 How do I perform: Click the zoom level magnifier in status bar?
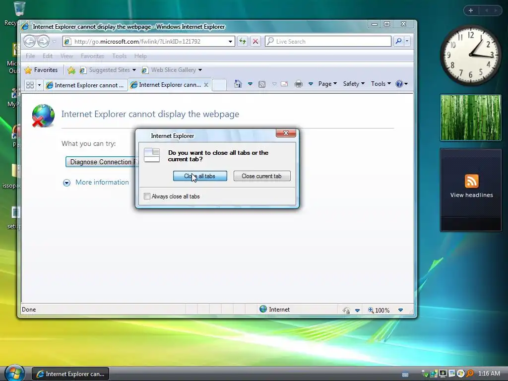371,310
